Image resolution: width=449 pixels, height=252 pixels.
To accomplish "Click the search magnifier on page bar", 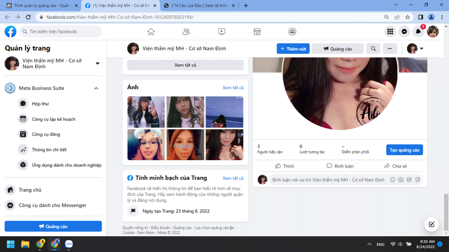I will coord(373,49).
